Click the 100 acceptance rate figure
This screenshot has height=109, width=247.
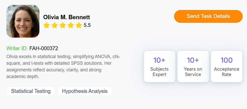tap(227, 60)
